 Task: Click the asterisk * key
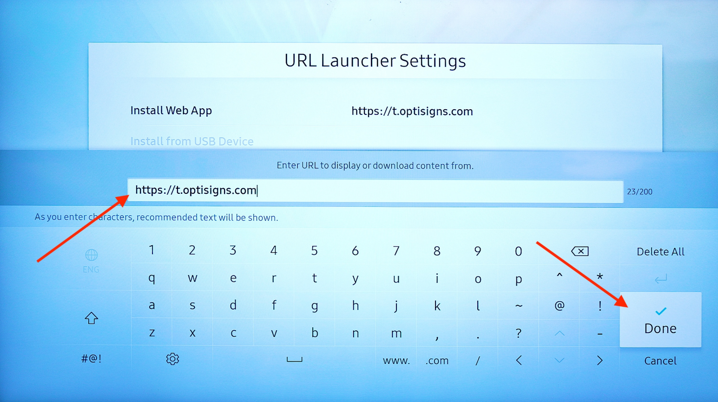pyautogui.click(x=600, y=277)
